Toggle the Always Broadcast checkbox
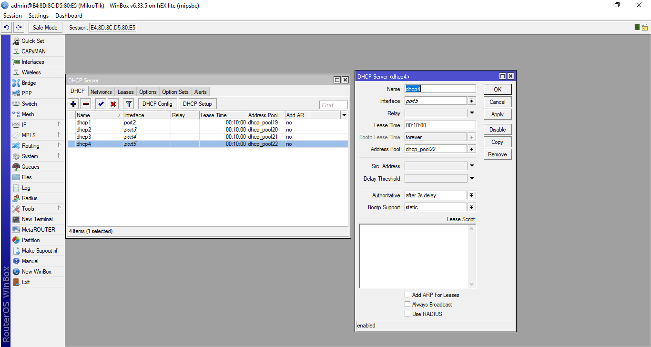The width and height of the screenshot is (651, 347). point(407,305)
